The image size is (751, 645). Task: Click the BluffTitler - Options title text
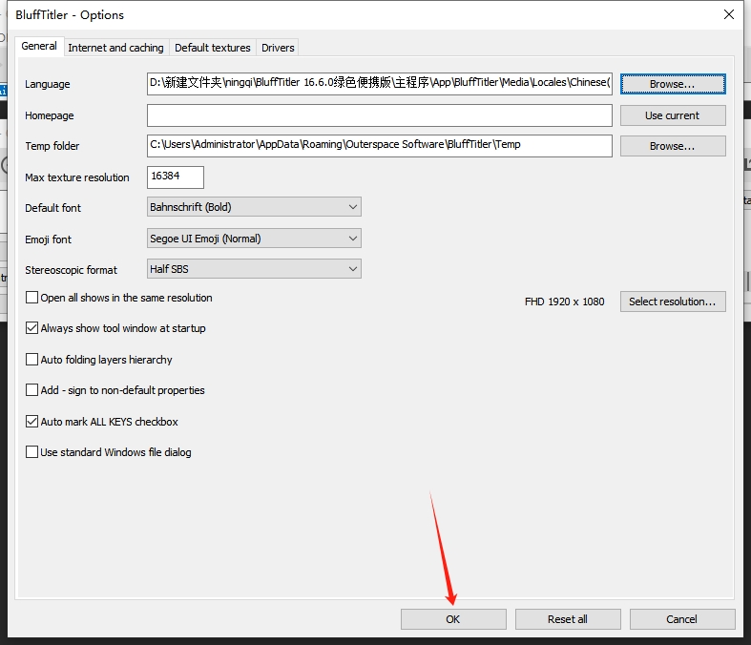[70, 15]
